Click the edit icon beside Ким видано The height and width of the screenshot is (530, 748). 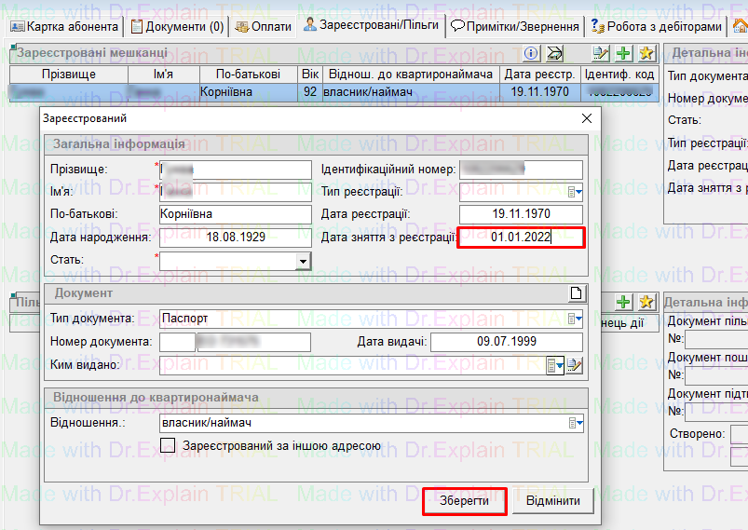coord(575,366)
